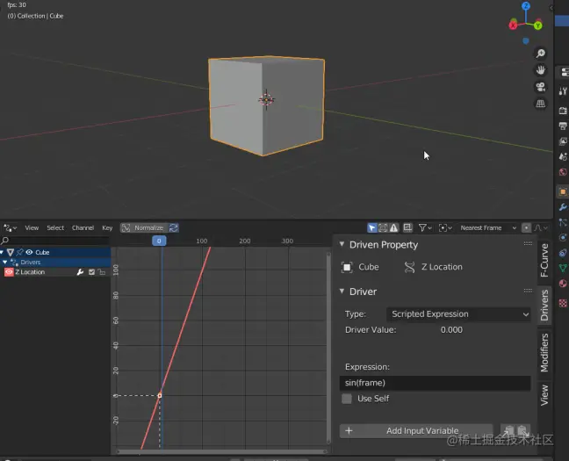Toggle Only Show Errors warning button
569x461 pixels.
click(x=393, y=227)
